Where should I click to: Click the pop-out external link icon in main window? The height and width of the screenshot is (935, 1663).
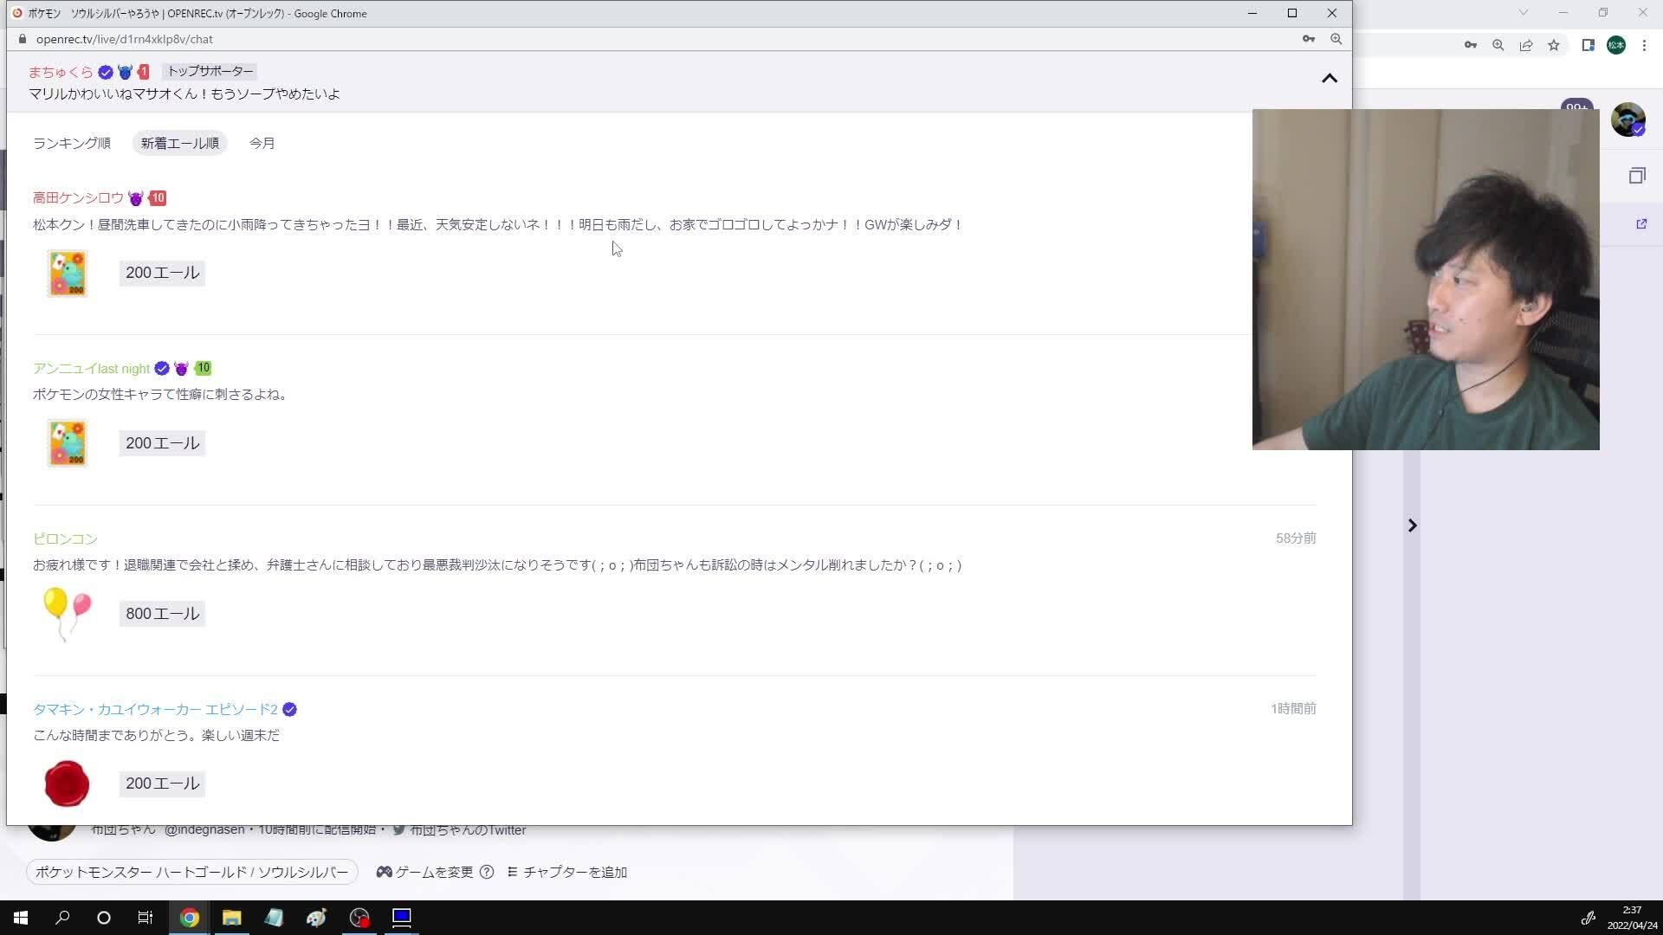(1641, 224)
